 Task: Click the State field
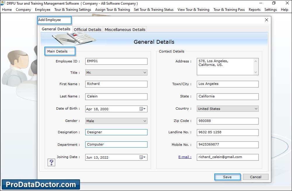coord(227,97)
